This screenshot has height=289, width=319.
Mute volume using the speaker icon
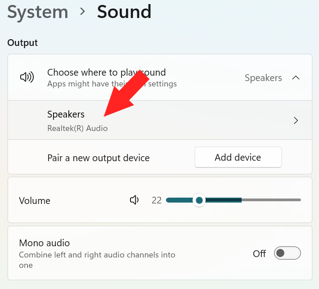pos(134,200)
